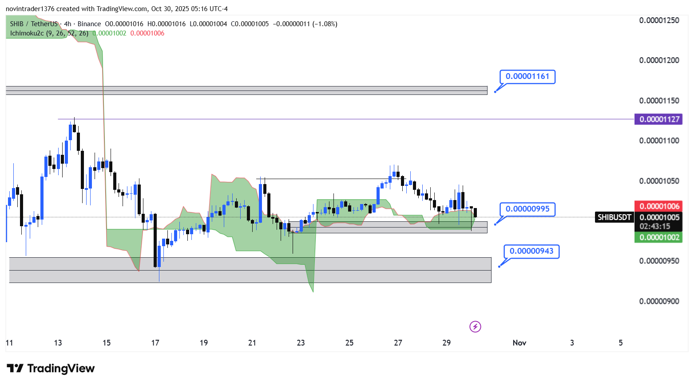Open the Ichimoku2c indicator legend

click(x=27, y=33)
